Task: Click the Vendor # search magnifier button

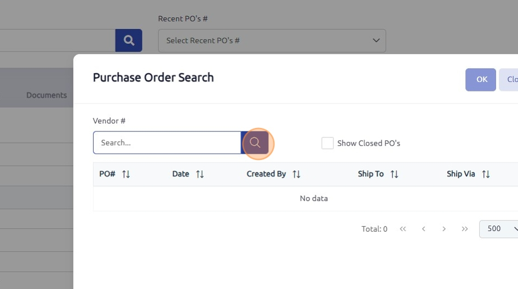Action: [x=255, y=143]
